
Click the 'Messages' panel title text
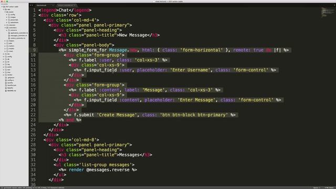(x=129, y=155)
